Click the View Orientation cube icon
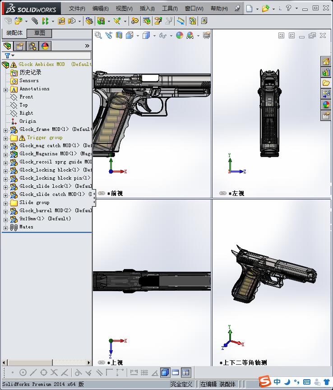Viewport: 333px width, 390px height. (129, 35)
